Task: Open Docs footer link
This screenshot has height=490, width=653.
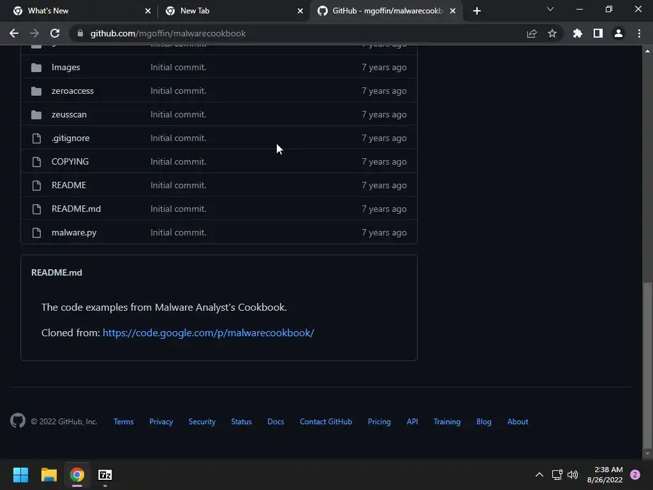Action: [275, 422]
